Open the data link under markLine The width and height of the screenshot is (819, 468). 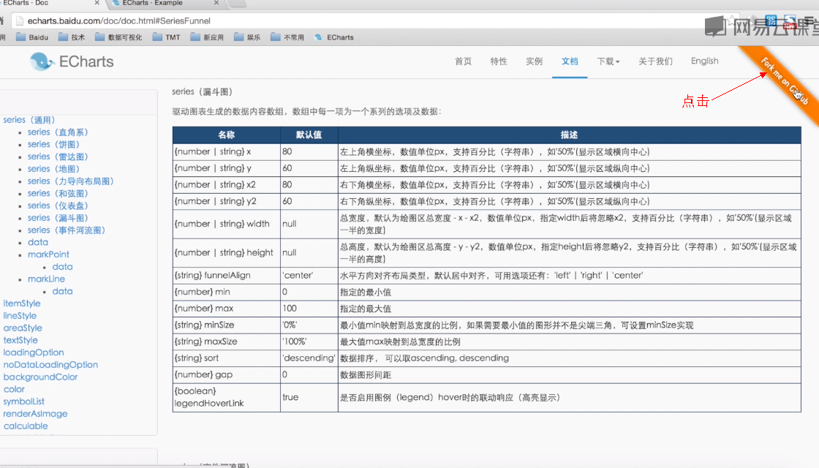[62, 292]
